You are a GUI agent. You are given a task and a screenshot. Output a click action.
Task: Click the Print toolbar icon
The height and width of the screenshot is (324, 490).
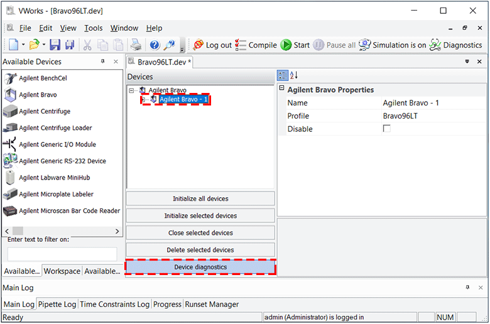point(136,45)
